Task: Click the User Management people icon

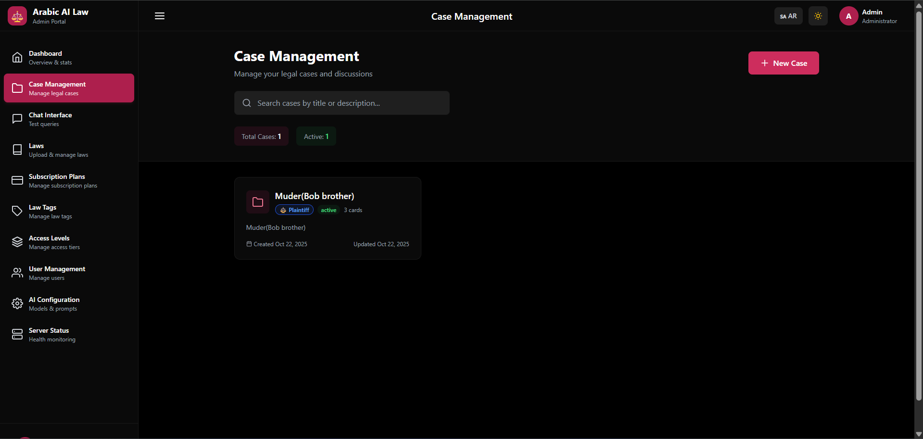Action: [x=17, y=273]
